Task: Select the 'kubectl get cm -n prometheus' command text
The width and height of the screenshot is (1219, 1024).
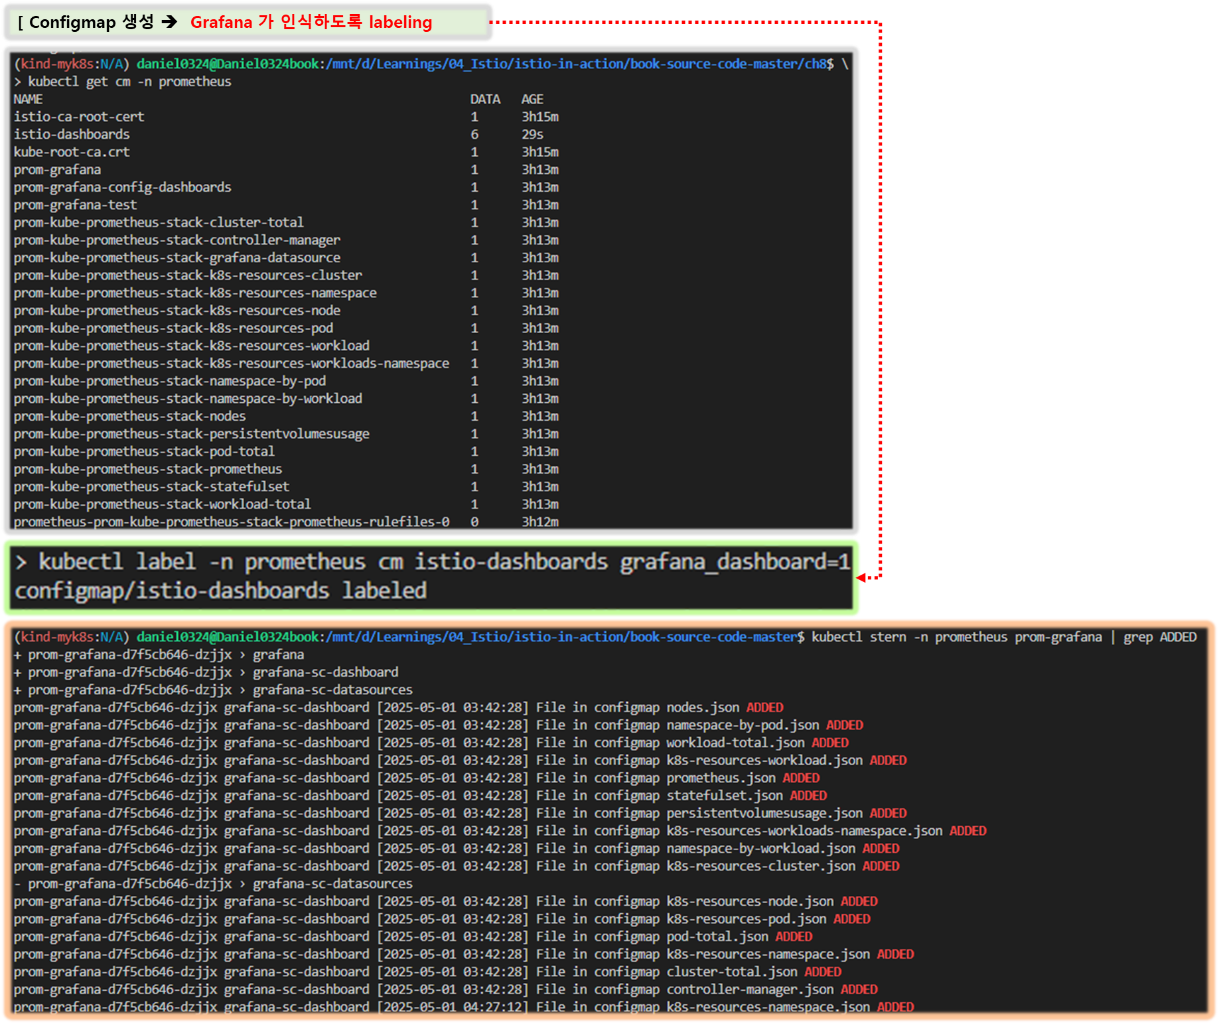Action: coord(129,82)
